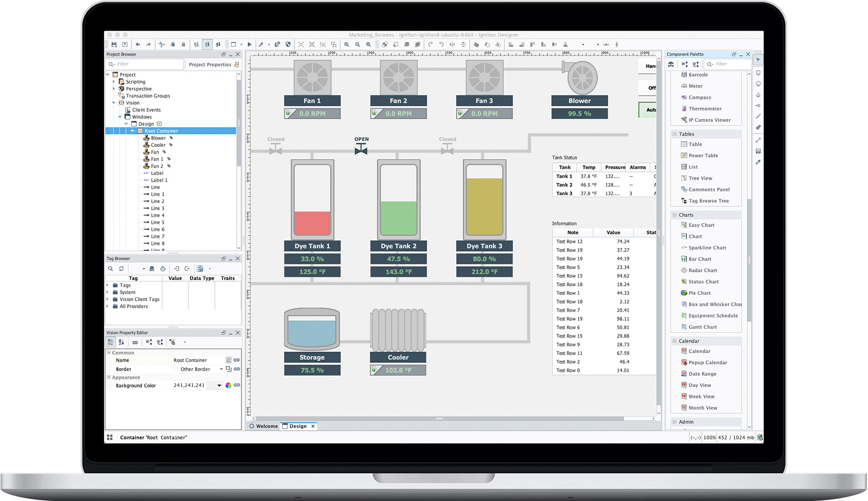Toggle preview mode with the play icon
The height and width of the screenshot is (501, 868).
(x=249, y=44)
